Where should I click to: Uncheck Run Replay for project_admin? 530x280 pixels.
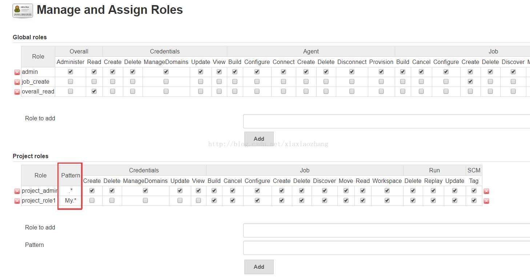(433, 191)
